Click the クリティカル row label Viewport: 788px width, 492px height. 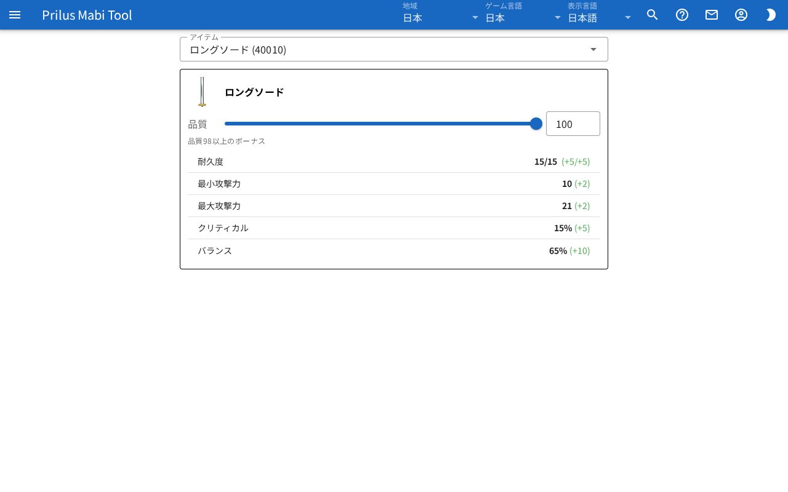[223, 228]
